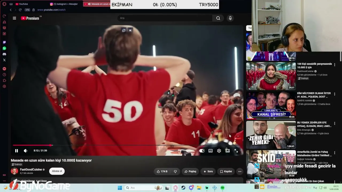Open X (Twitter) from the browser sidebar
342x192 pixels.
point(4,60)
